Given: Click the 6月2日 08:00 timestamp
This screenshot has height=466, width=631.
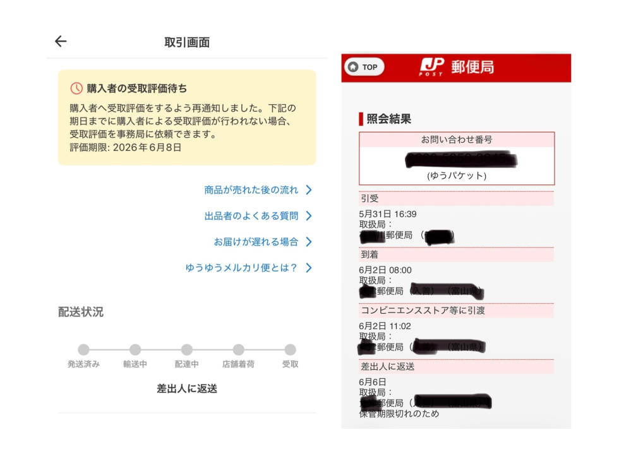Looking at the screenshot, I should click(x=385, y=270).
